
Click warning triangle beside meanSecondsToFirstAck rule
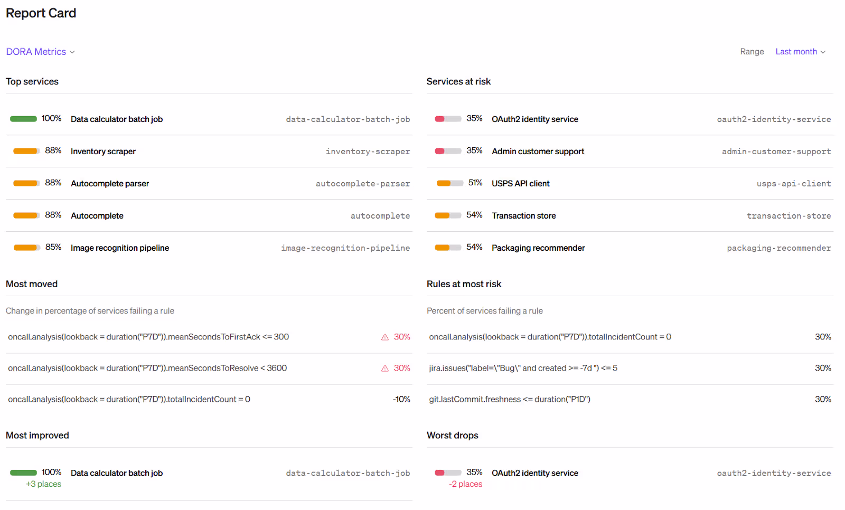385,337
